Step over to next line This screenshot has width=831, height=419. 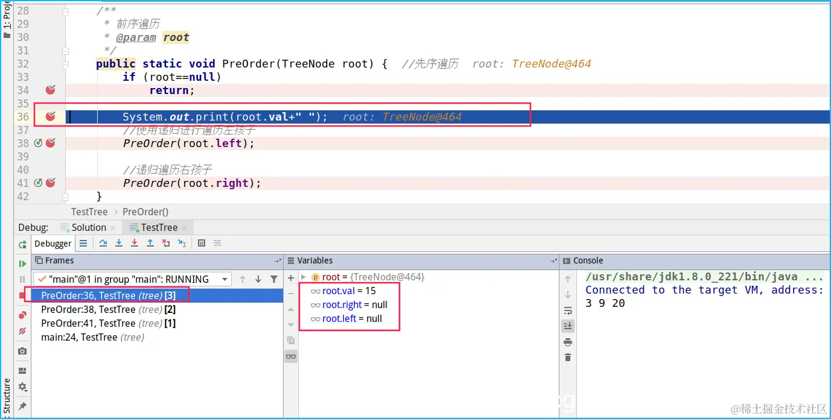point(103,243)
